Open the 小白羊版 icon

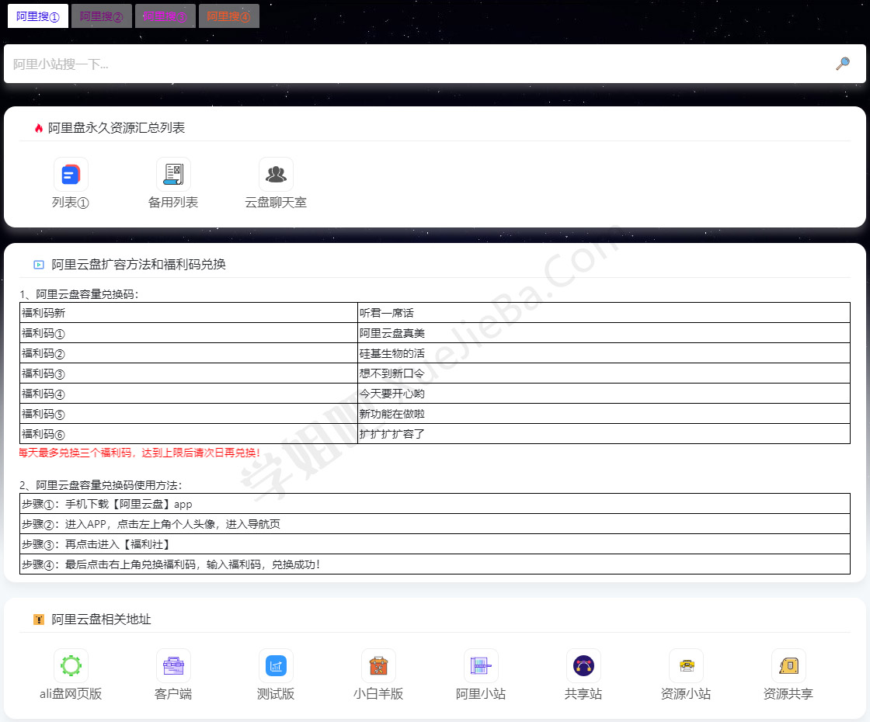378,665
